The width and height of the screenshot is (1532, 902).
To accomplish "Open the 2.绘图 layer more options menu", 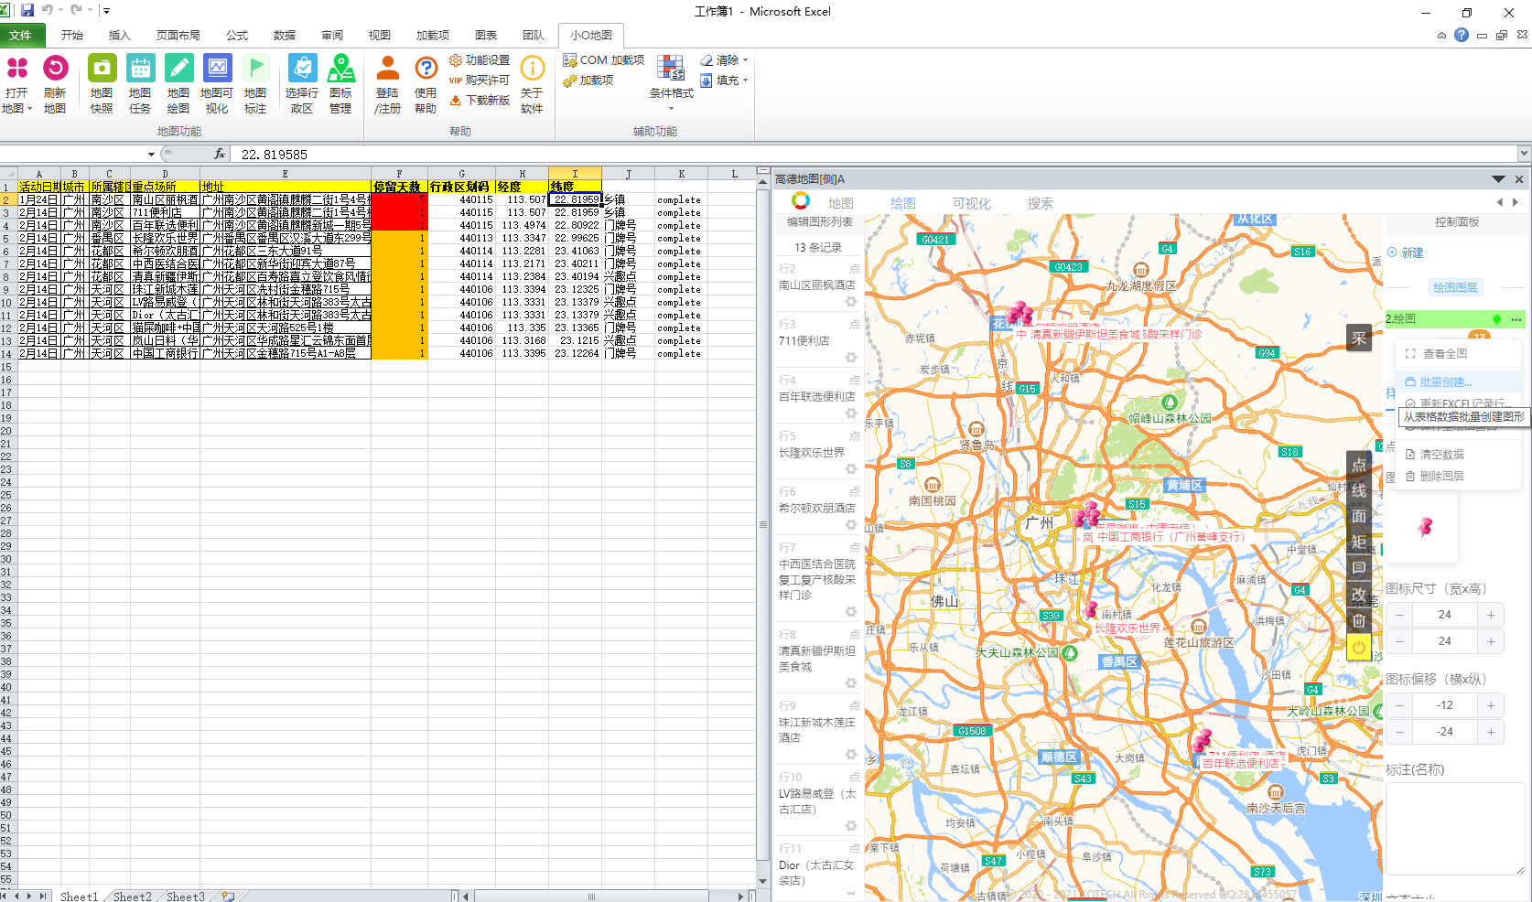I will click(x=1516, y=319).
